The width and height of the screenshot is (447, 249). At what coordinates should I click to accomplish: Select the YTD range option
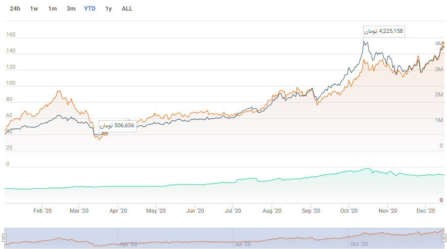[x=90, y=9]
